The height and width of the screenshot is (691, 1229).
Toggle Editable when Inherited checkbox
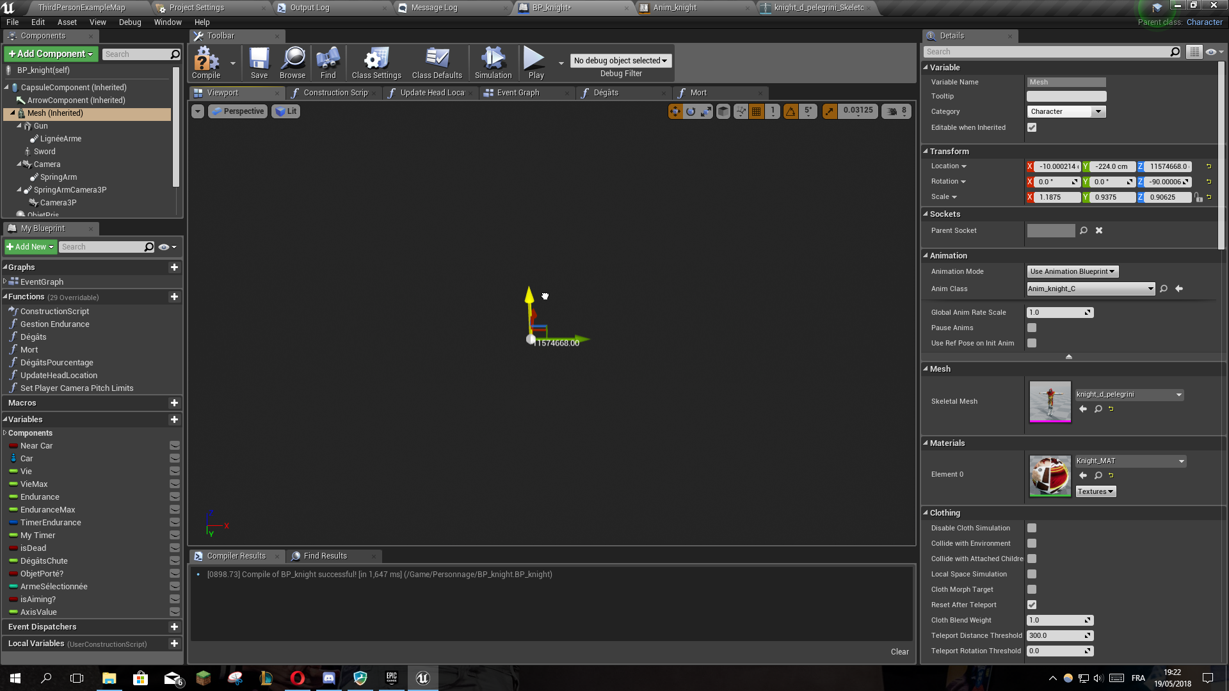pos(1032,128)
